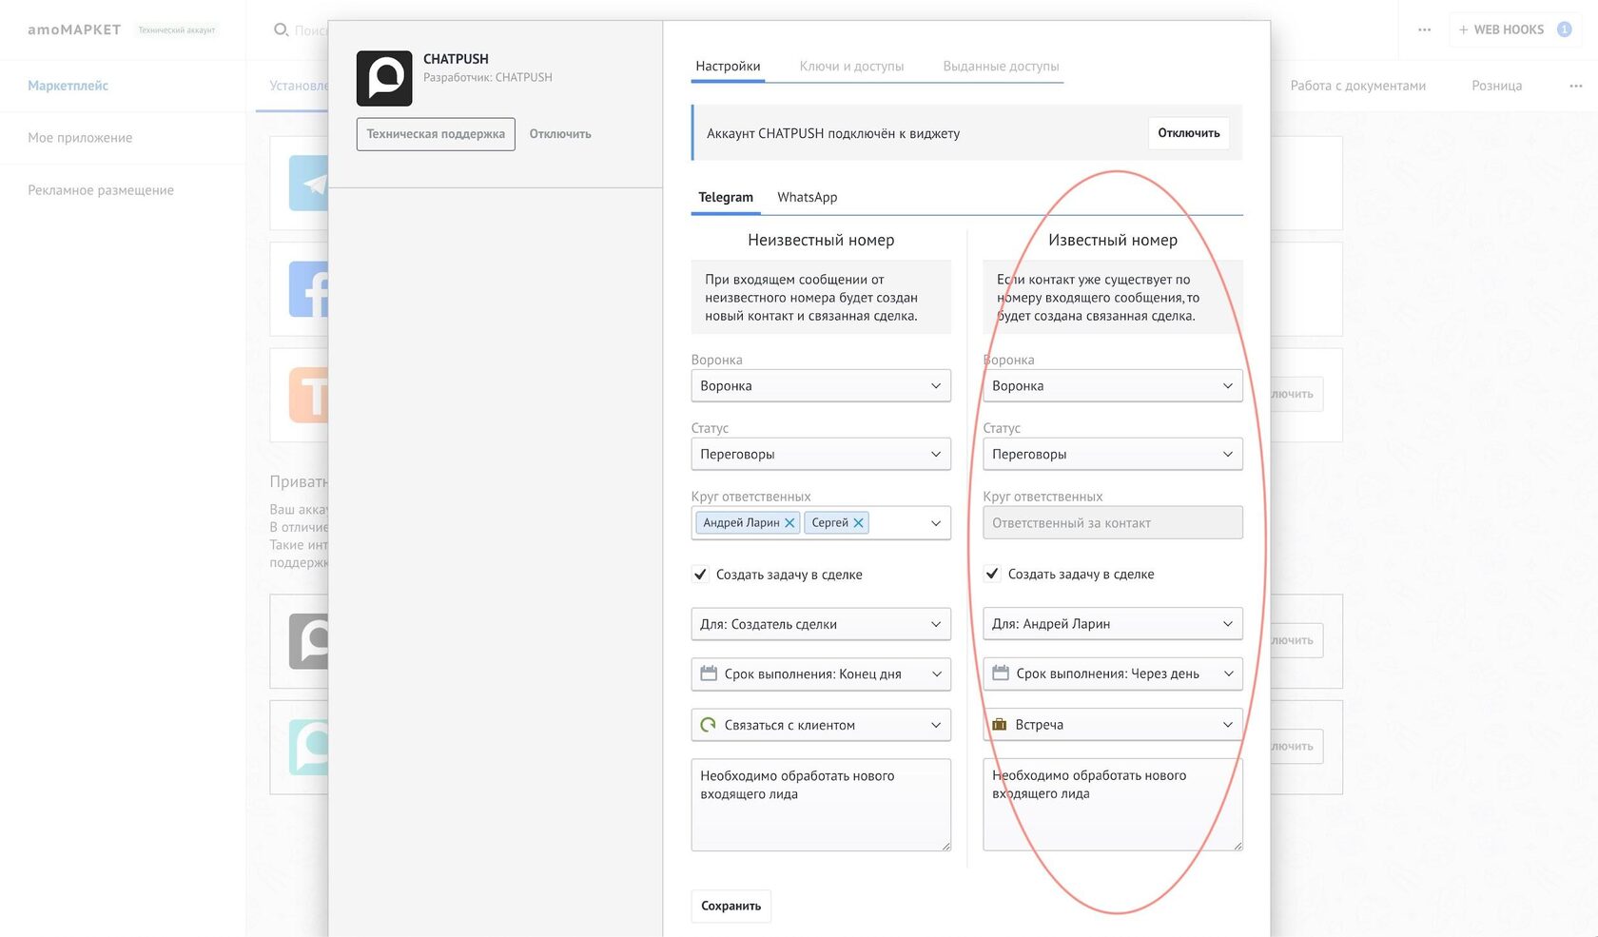Open Маркетплейс in the sidebar
The image size is (1598, 937).
click(68, 86)
